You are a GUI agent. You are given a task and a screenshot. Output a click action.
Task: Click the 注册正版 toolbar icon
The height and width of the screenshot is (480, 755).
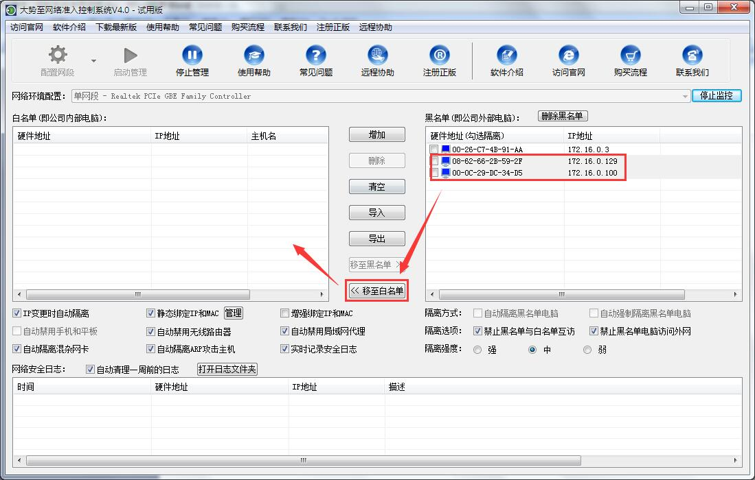pyautogui.click(x=439, y=56)
